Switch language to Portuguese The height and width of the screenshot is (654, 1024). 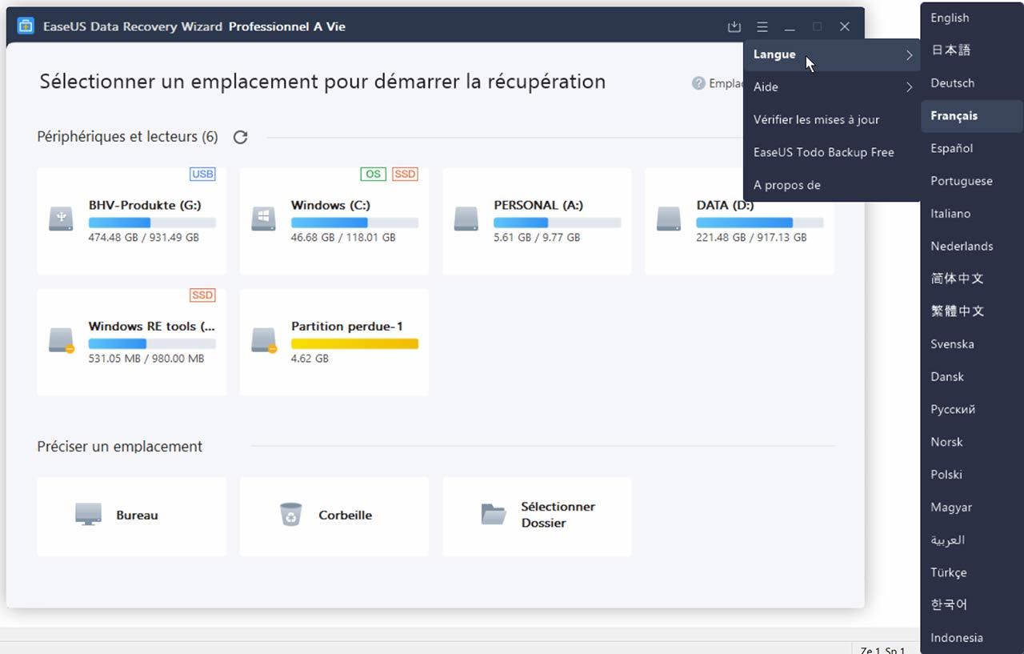972,181
